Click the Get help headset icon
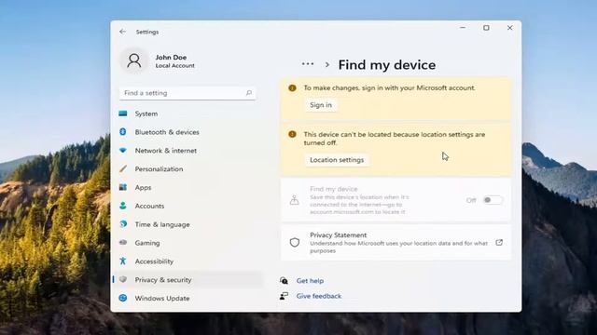Screen dimensions: 597x335 coord(284,281)
